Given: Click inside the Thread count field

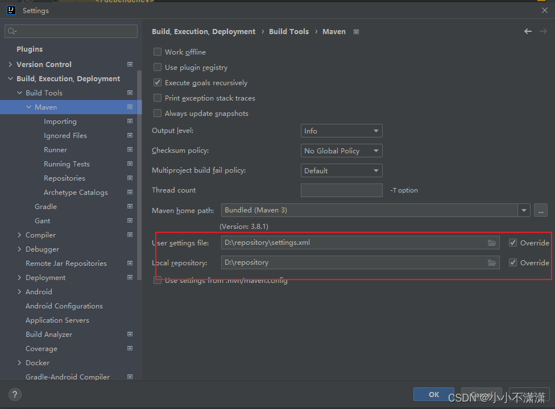Looking at the screenshot, I should 342,190.
